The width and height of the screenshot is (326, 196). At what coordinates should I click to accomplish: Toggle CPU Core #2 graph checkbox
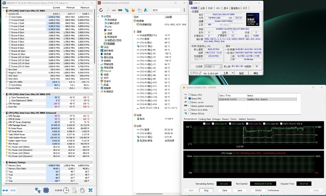(230, 123)
